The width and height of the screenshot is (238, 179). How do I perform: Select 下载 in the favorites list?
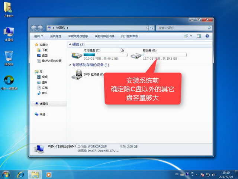coord(44,50)
